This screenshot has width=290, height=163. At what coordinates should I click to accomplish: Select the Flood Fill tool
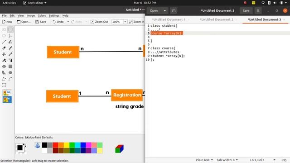4,54
